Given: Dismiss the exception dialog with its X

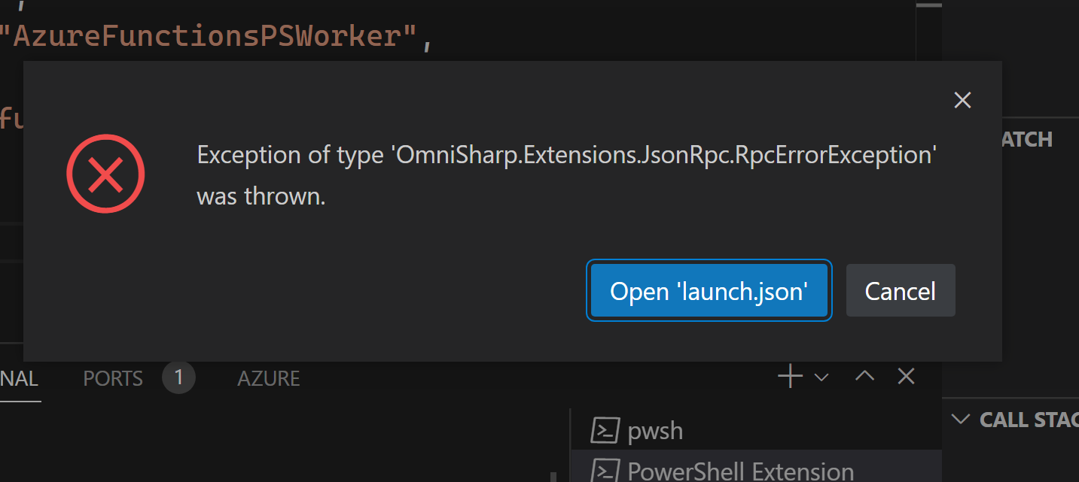Looking at the screenshot, I should click(962, 99).
